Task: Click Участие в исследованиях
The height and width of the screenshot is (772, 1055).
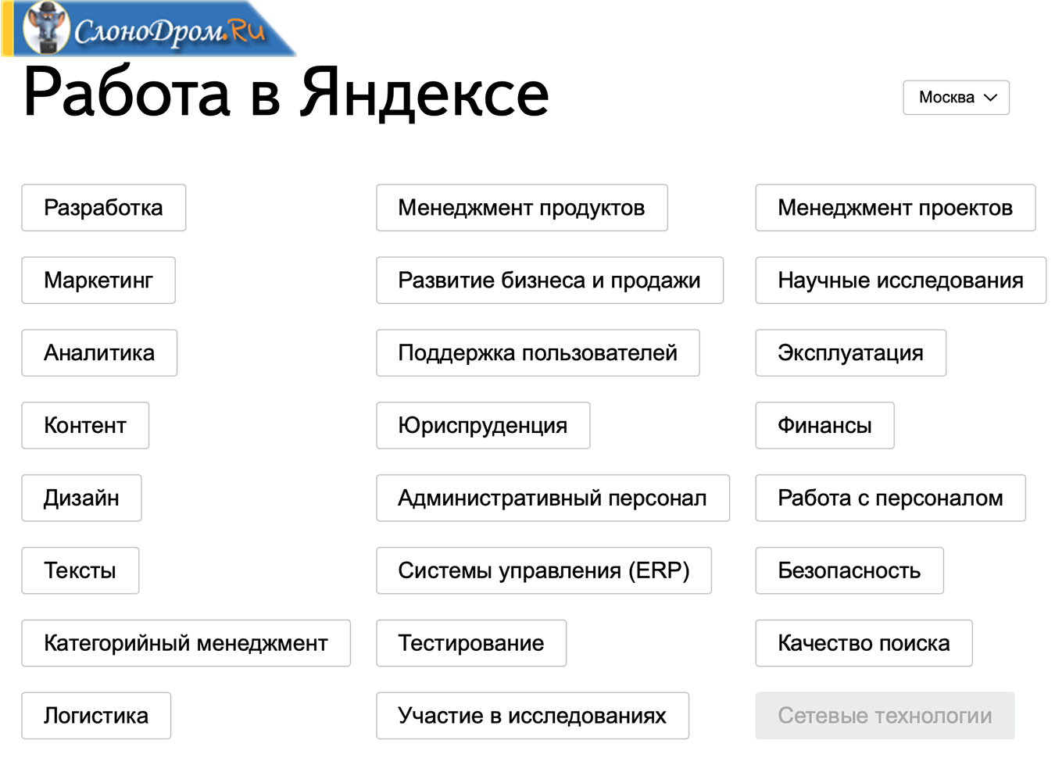Action: [533, 717]
